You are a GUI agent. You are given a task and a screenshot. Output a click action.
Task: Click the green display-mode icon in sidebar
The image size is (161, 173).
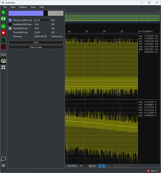tap(3, 19)
